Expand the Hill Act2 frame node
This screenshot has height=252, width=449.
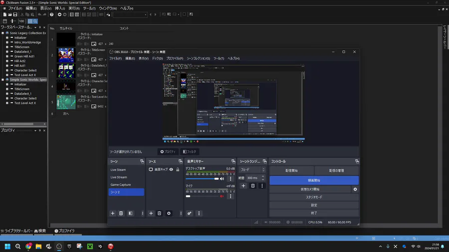click(x=7, y=61)
